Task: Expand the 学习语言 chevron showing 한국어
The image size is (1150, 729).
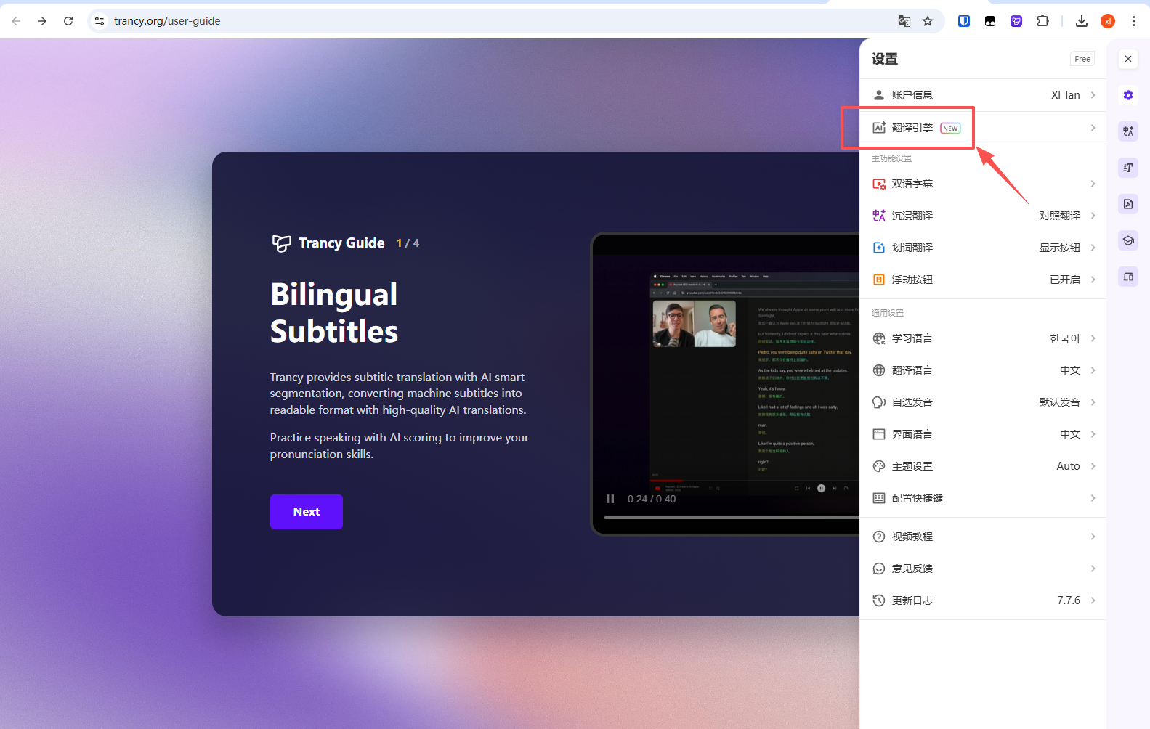Action: [x=1093, y=338]
